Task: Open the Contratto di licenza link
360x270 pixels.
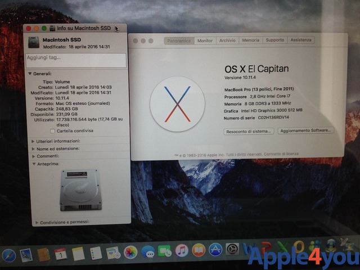Action: tap(281, 154)
